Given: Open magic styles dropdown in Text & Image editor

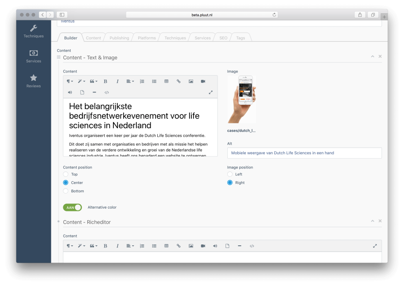Looking at the screenshot, I should (82, 81).
